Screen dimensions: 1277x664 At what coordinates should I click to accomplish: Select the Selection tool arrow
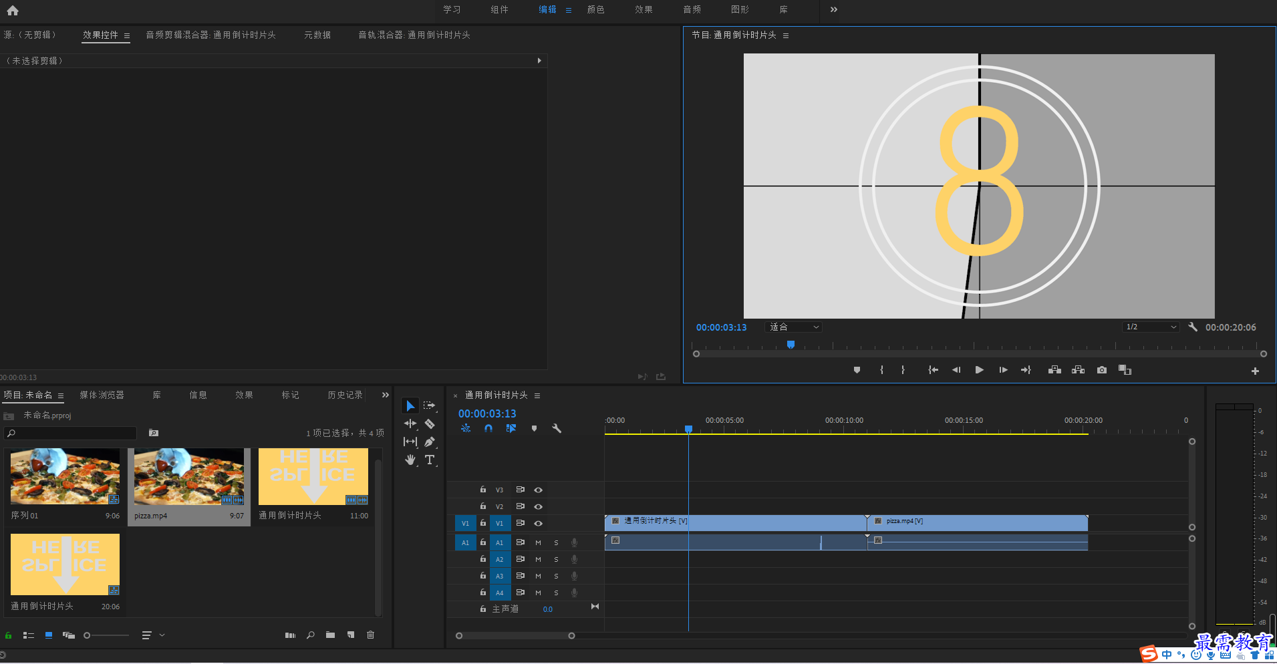point(410,405)
